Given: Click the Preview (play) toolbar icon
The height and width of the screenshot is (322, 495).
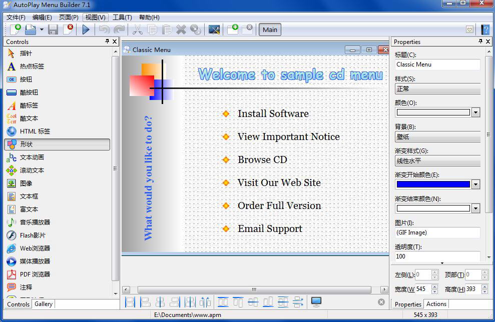Looking at the screenshot, I should [86, 29].
